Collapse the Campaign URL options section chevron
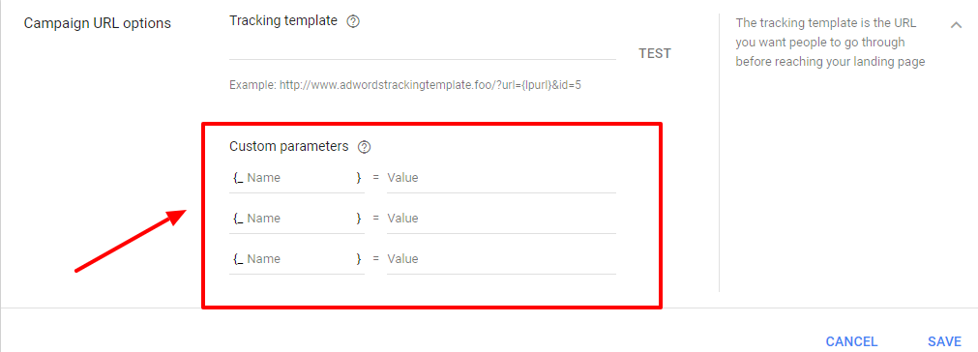 click(955, 25)
